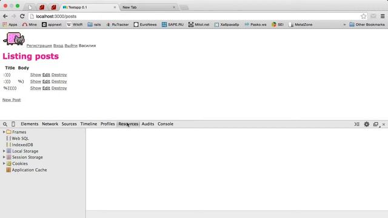
Task: Click the DevTools inspect magnifier icon
Action: pyautogui.click(x=5, y=124)
